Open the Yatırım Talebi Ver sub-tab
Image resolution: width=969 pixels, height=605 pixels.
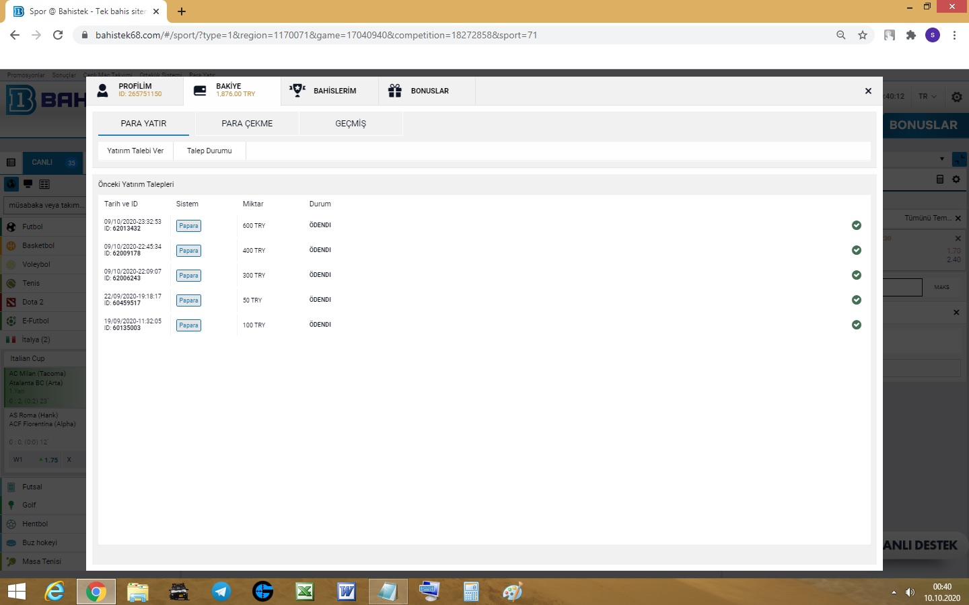click(135, 151)
